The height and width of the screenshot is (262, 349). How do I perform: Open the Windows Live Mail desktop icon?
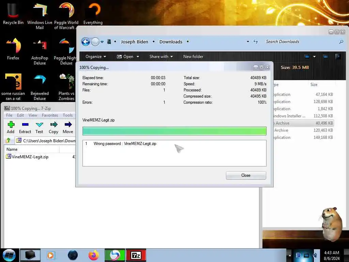pos(40,16)
